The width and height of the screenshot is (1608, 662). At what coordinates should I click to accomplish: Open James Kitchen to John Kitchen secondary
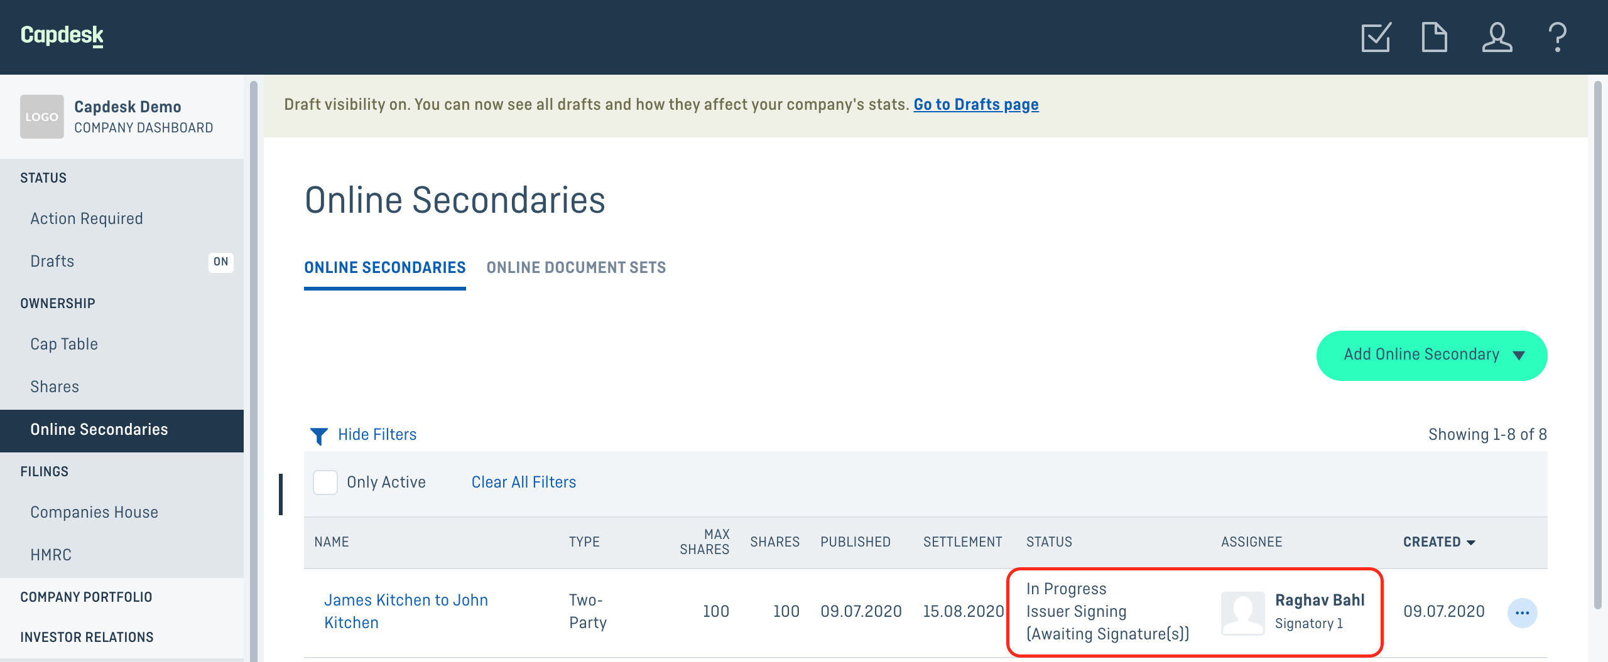point(406,612)
